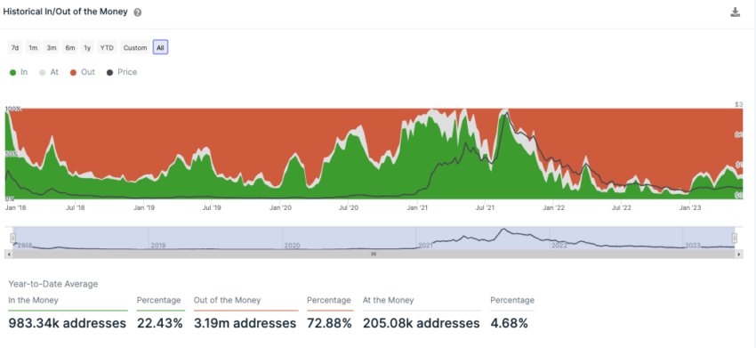Click the navigator scrollbar center grip
The image size is (756, 348).
[374, 254]
